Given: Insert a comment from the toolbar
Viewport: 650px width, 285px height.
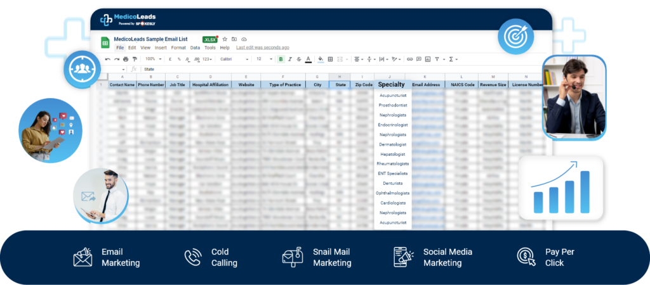Looking at the screenshot, I should click(419, 59).
